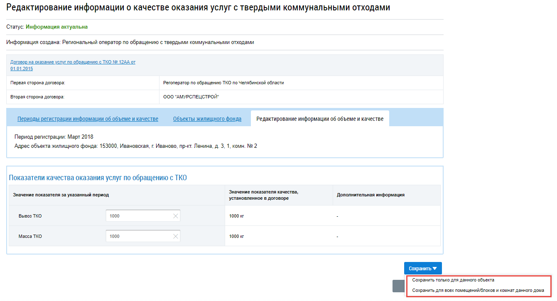The image size is (557, 301).
Task: Click the ООО "АМУРСПЕЦСТРОЙ" table cell
Action: (191, 97)
